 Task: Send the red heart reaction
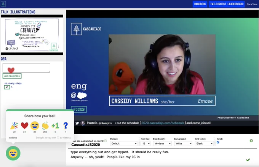tap(24, 126)
